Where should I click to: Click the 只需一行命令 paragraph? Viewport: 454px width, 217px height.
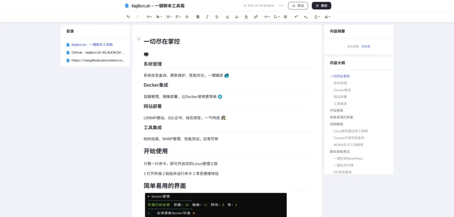tap(181, 164)
